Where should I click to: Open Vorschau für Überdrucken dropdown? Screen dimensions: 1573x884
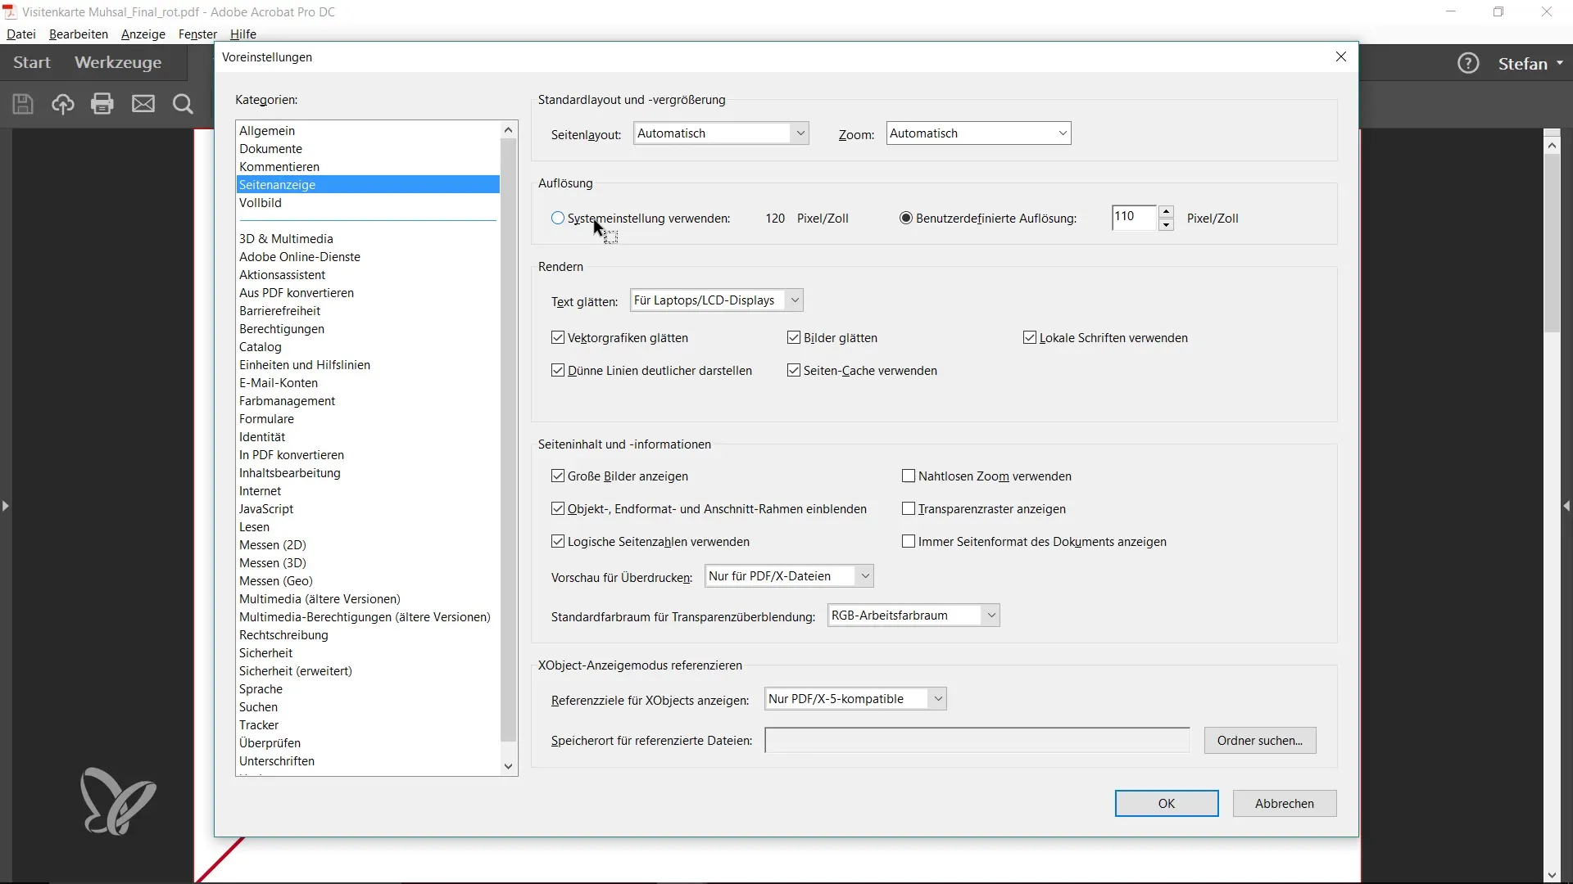click(789, 576)
